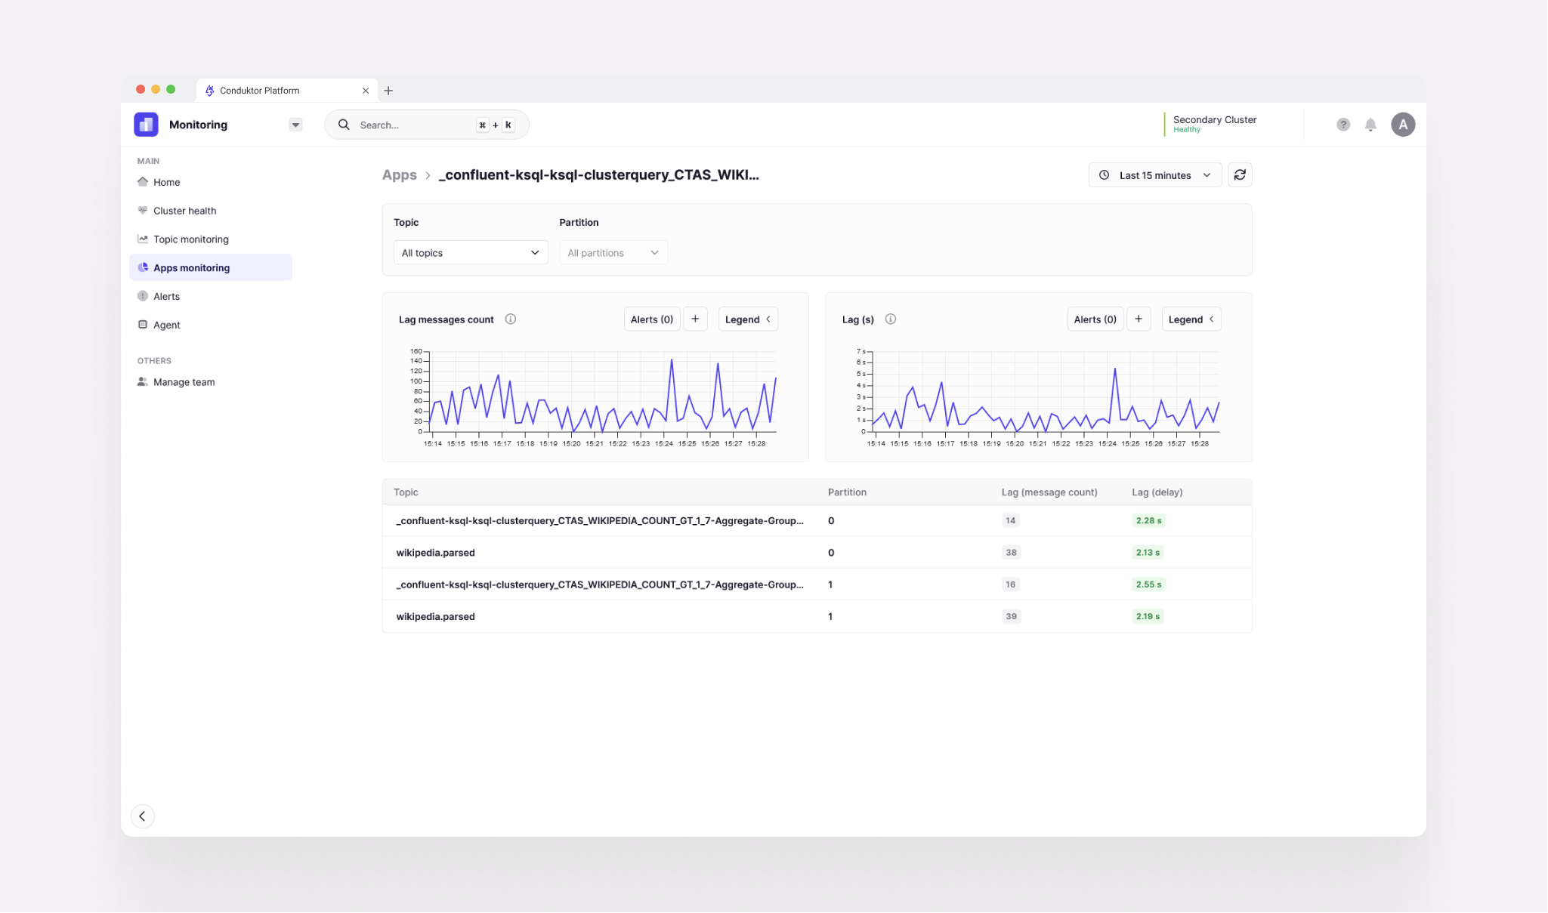Open the notifications bell icon
The image size is (1548, 913).
[1370, 125]
